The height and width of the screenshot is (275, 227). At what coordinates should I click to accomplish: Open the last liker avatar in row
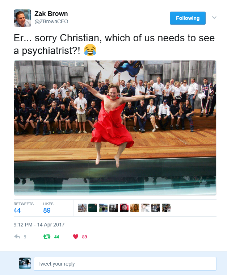pyautogui.click(x=166, y=208)
